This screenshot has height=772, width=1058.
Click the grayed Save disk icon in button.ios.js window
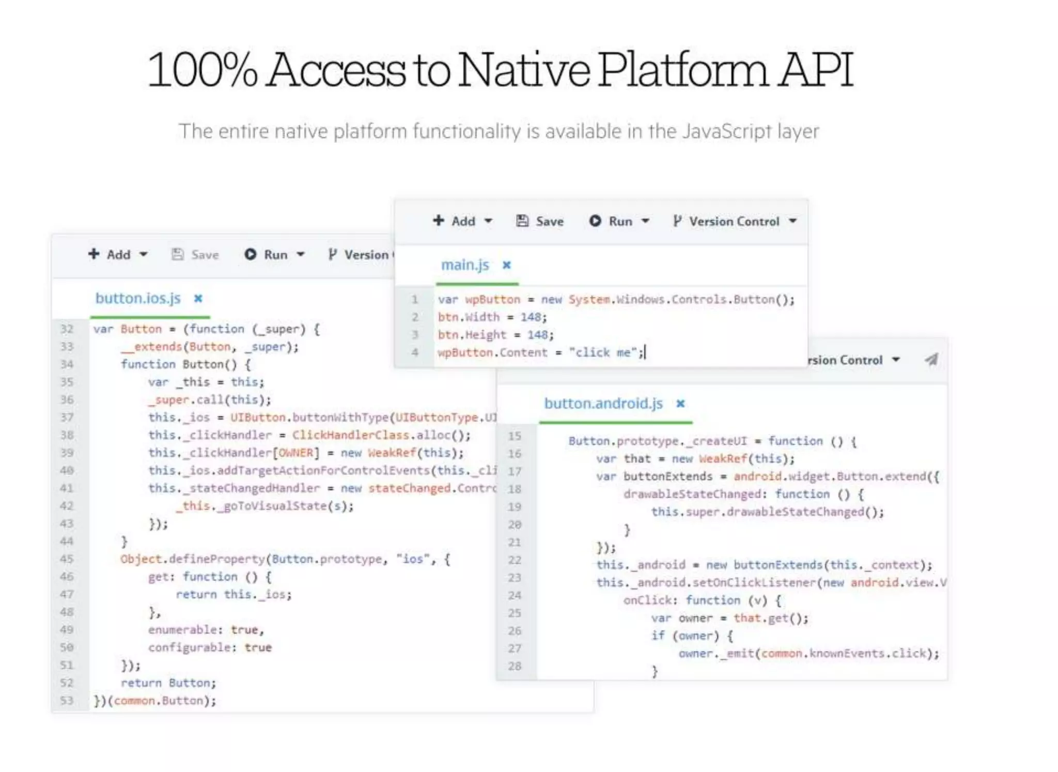pyautogui.click(x=178, y=254)
